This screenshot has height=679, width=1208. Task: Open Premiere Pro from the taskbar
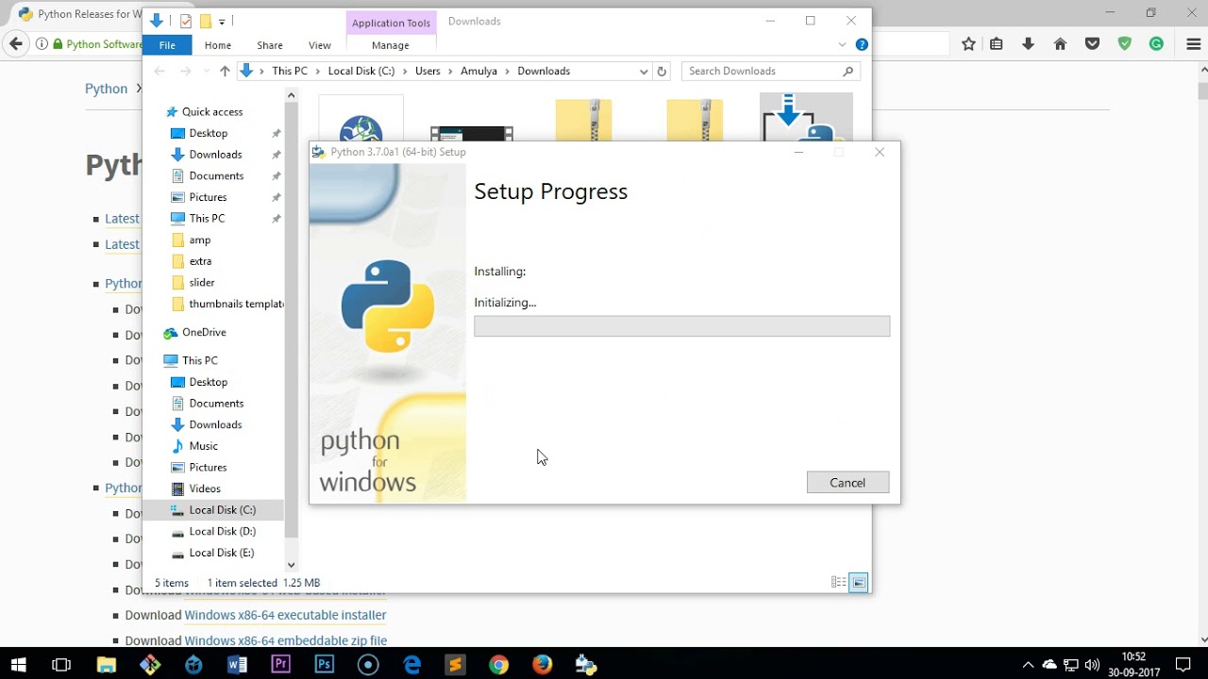pyautogui.click(x=280, y=665)
